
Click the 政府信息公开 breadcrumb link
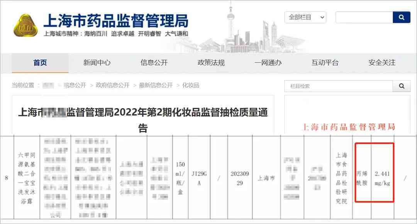(x=112, y=85)
